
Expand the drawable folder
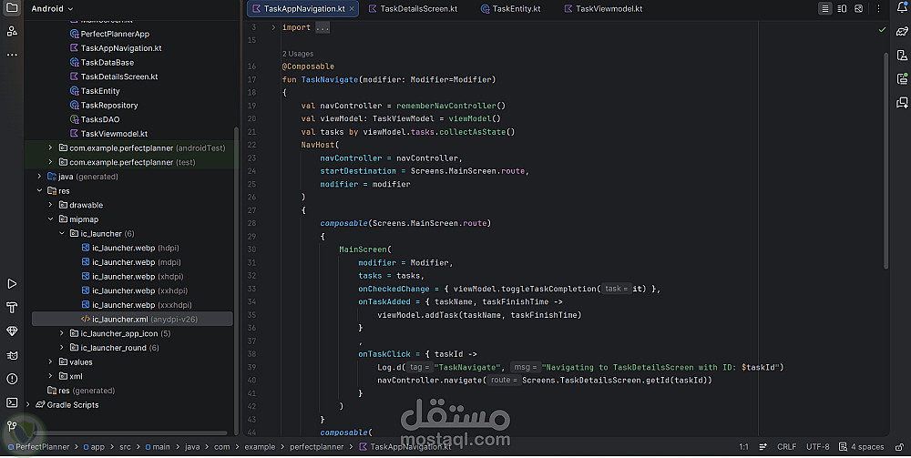pyautogui.click(x=50, y=205)
